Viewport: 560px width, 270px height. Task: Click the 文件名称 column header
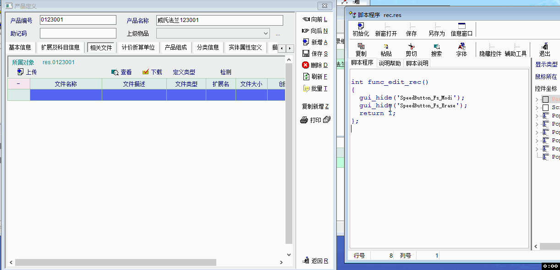[66, 84]
